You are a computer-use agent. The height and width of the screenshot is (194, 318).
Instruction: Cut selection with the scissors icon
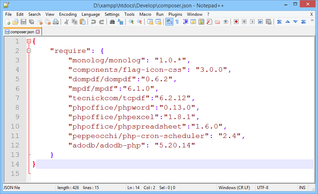(x=66, y=22)
